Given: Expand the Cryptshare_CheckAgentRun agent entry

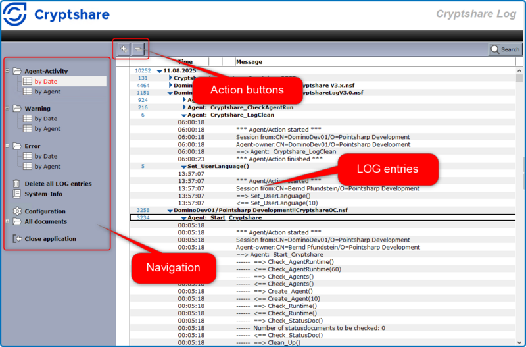Looking at the screenshot, I should point(183,107).
